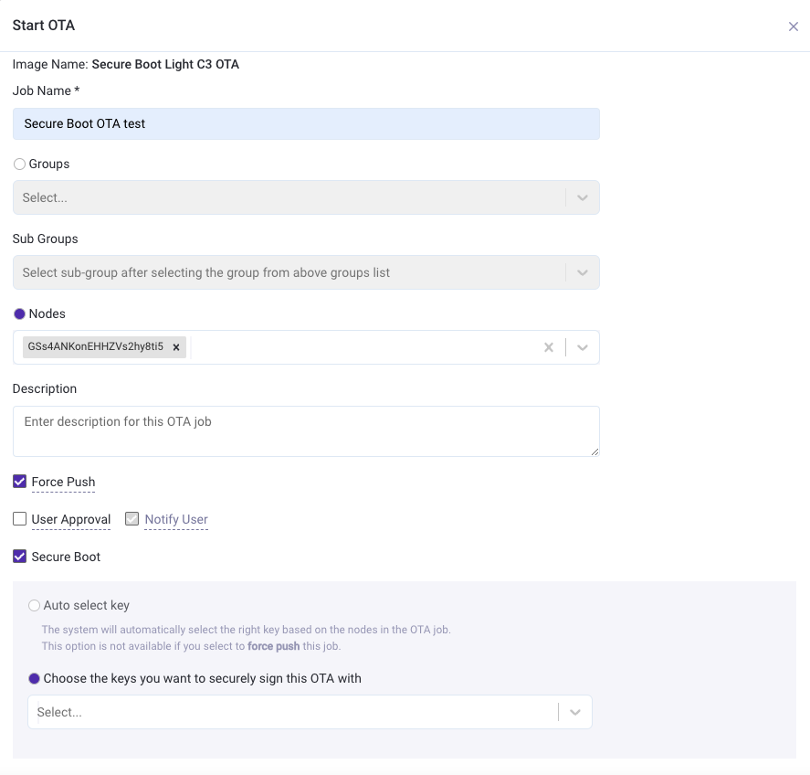Click the Notify User label

pos(176,519)
